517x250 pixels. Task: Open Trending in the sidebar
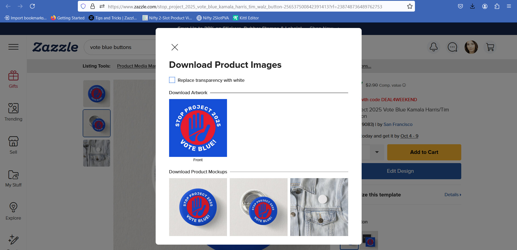[13, 112]
